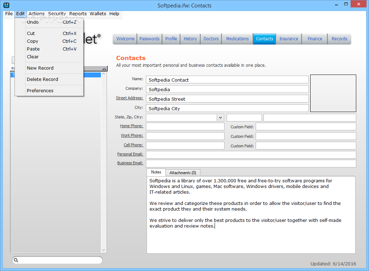Click the Business Email input field

click(251, 164)
